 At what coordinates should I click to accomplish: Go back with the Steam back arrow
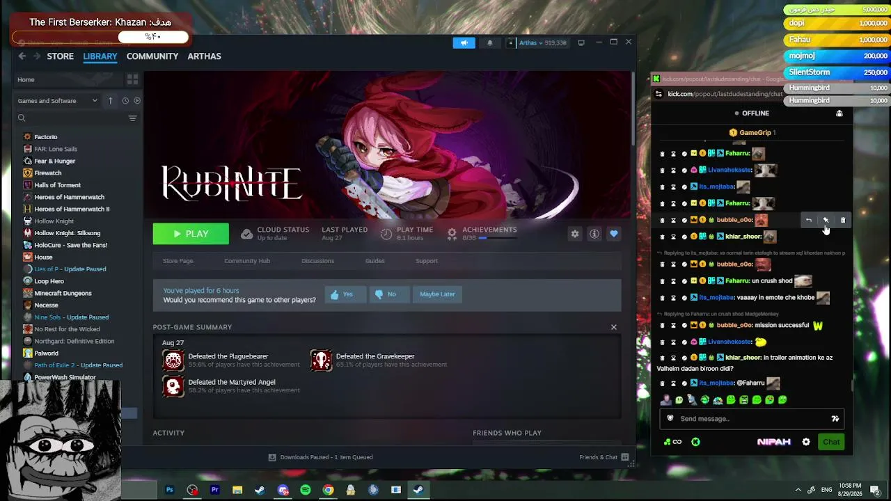coord(22,56)
